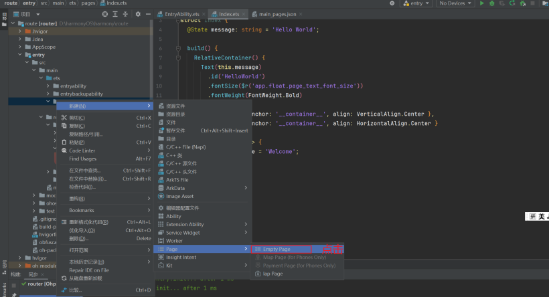Close the 同步 build tab
Screen dimensions: 549x297
coord(42,275)
